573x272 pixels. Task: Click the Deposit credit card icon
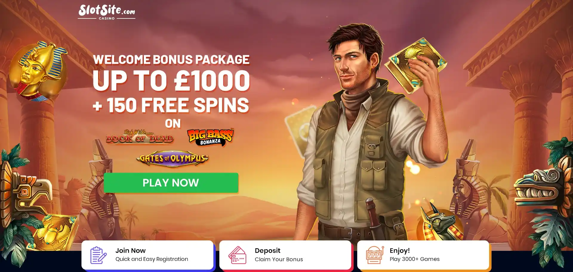click(237, 255)
